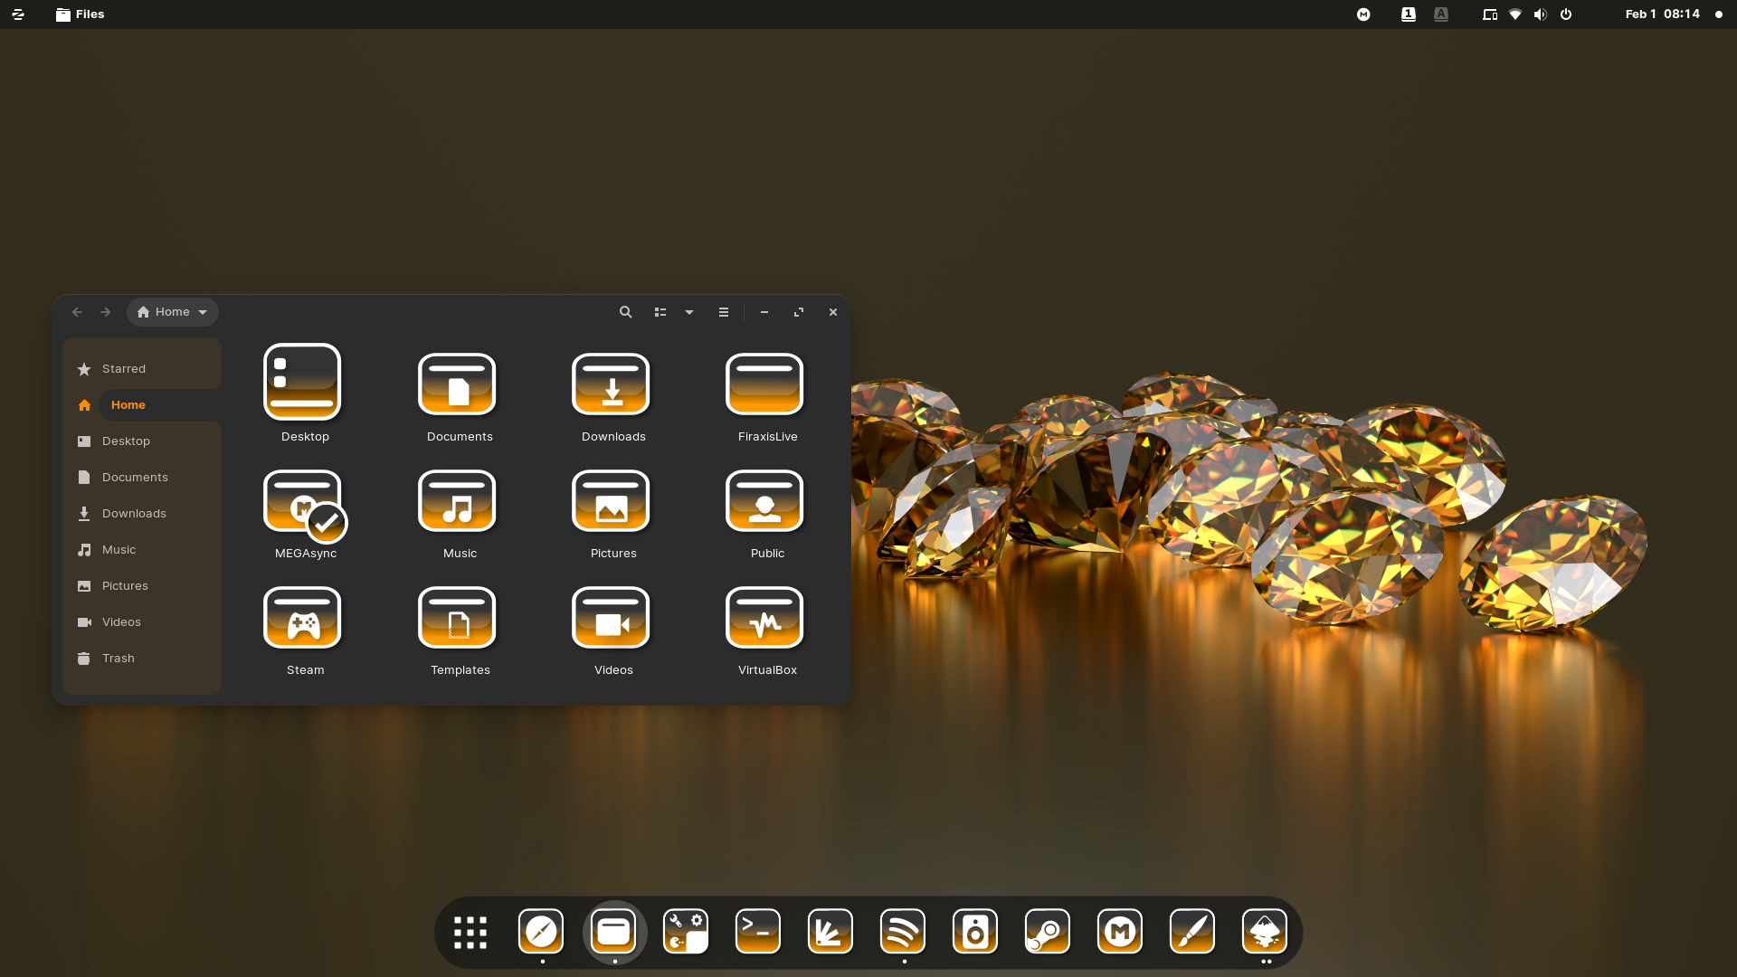1737x977 pixels.
Task: Select Starred in the sidebar
Action: (143, 369)
